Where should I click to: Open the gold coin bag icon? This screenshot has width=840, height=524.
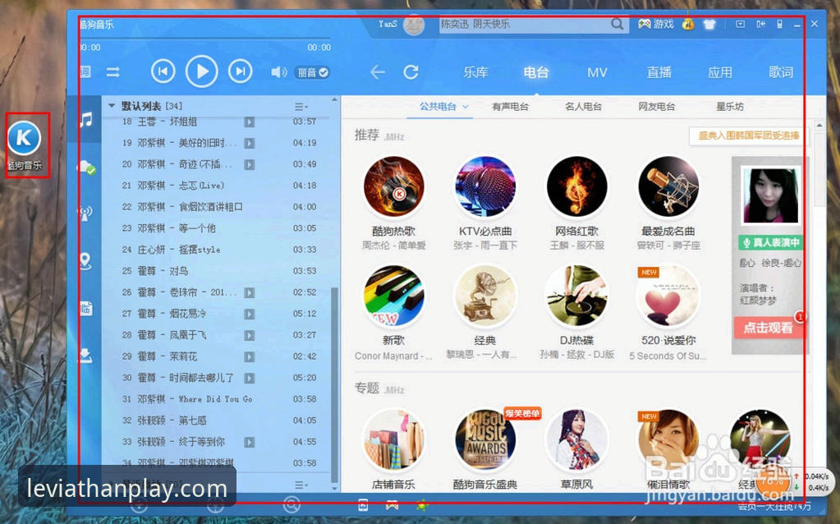[688, 24]
